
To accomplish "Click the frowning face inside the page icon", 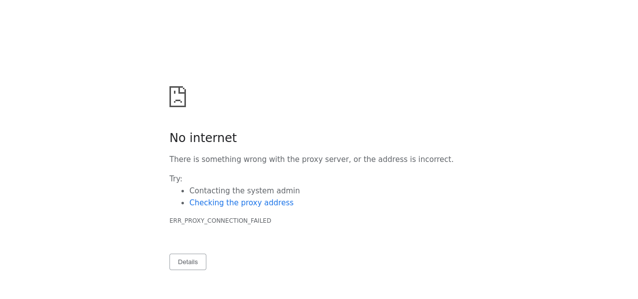I will coord(177,100).
